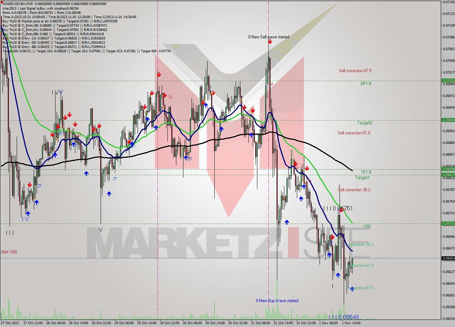Click the '27 Oct 2023' time axis label

tap(10, 323)
